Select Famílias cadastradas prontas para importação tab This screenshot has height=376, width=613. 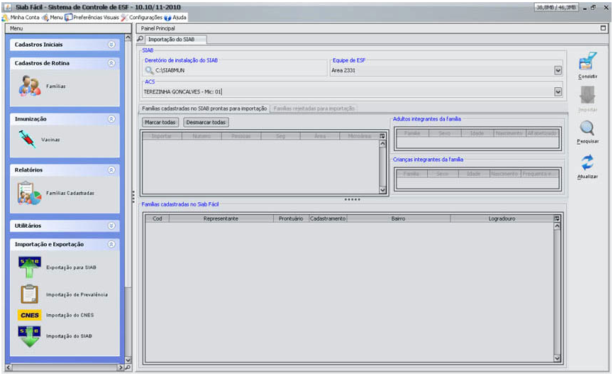pyautogui.click(x=204, y=109)
